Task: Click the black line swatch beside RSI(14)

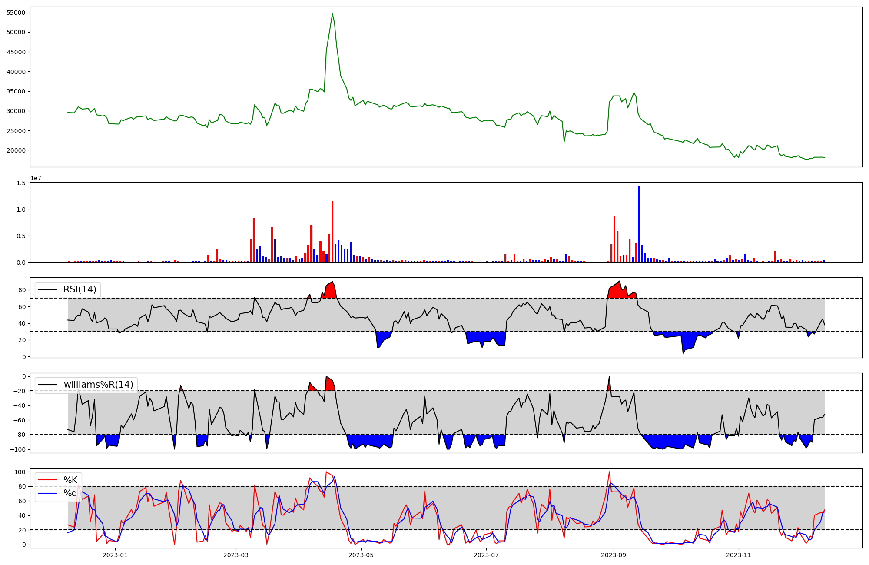Action: 47,289
